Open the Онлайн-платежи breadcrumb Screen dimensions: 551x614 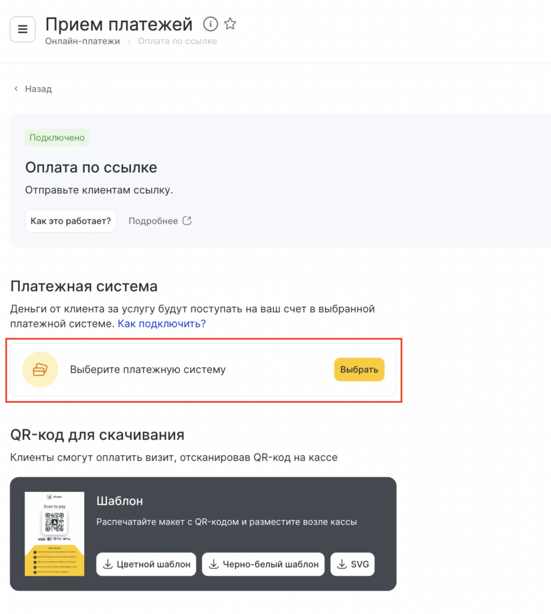[x=82, y=41]
